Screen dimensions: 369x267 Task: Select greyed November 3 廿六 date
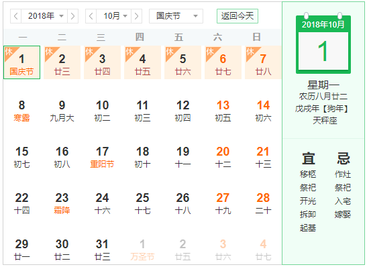click(x=223, y=250)
